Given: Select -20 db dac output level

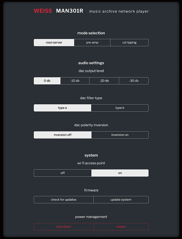Looking at the screenshot, I should coord(104,81).
